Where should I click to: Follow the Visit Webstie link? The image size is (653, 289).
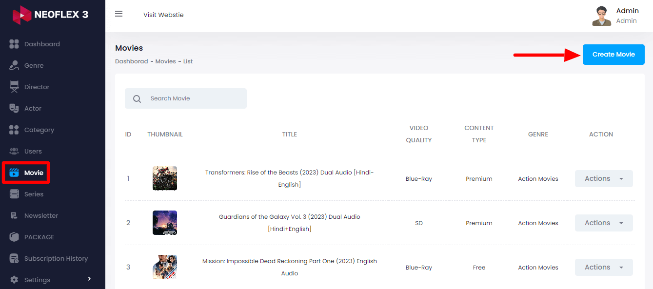pos(163,15)
